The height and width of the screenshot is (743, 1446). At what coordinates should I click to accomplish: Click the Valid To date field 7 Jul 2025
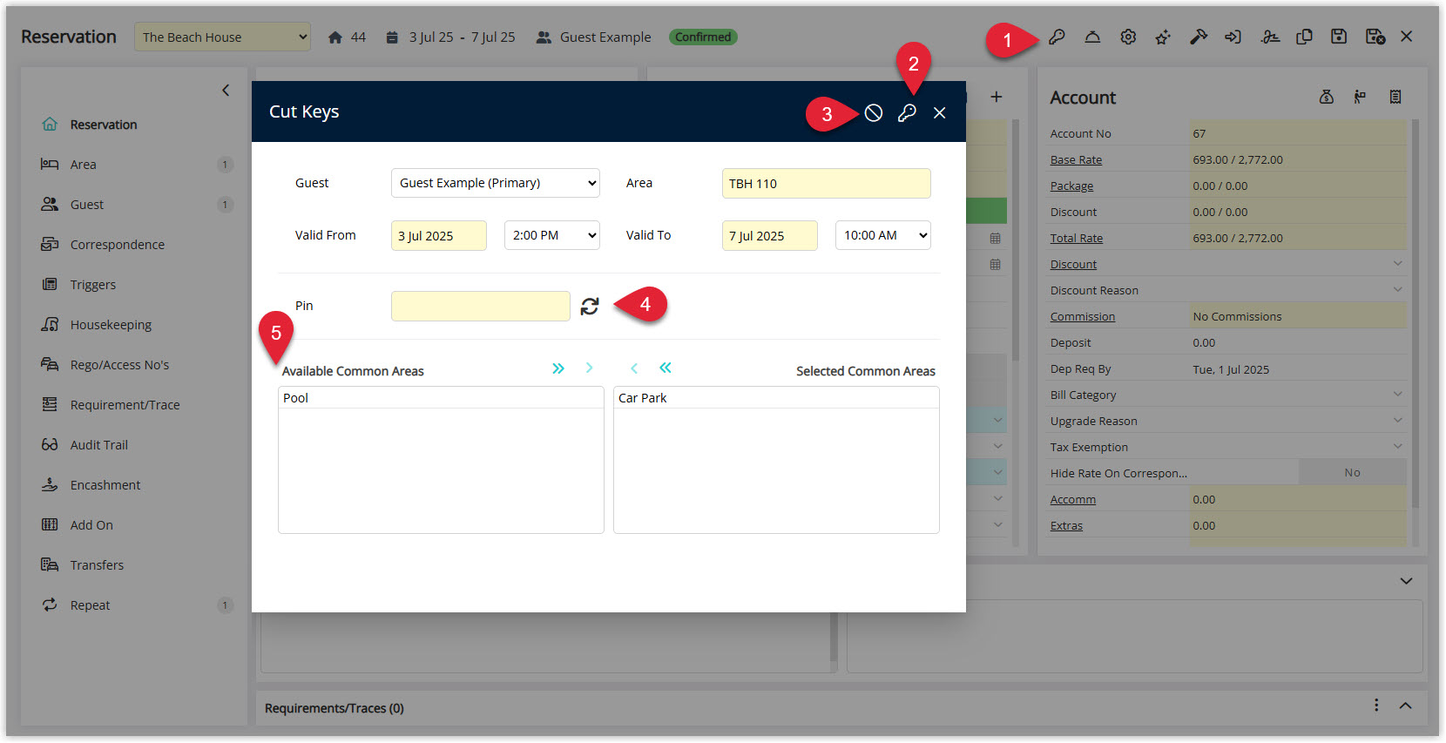pos(769,235)
